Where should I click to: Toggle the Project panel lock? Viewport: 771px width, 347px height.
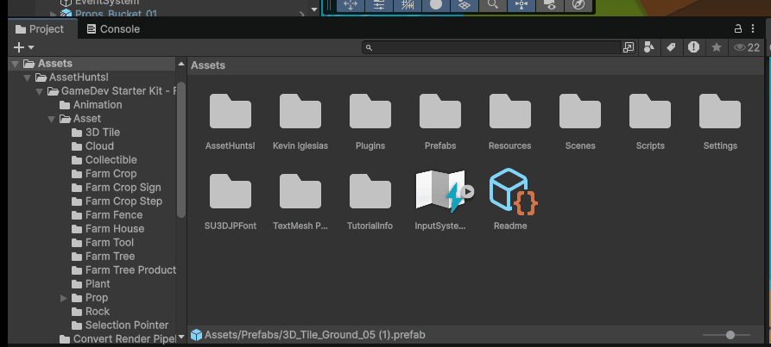tap(738, 28)
